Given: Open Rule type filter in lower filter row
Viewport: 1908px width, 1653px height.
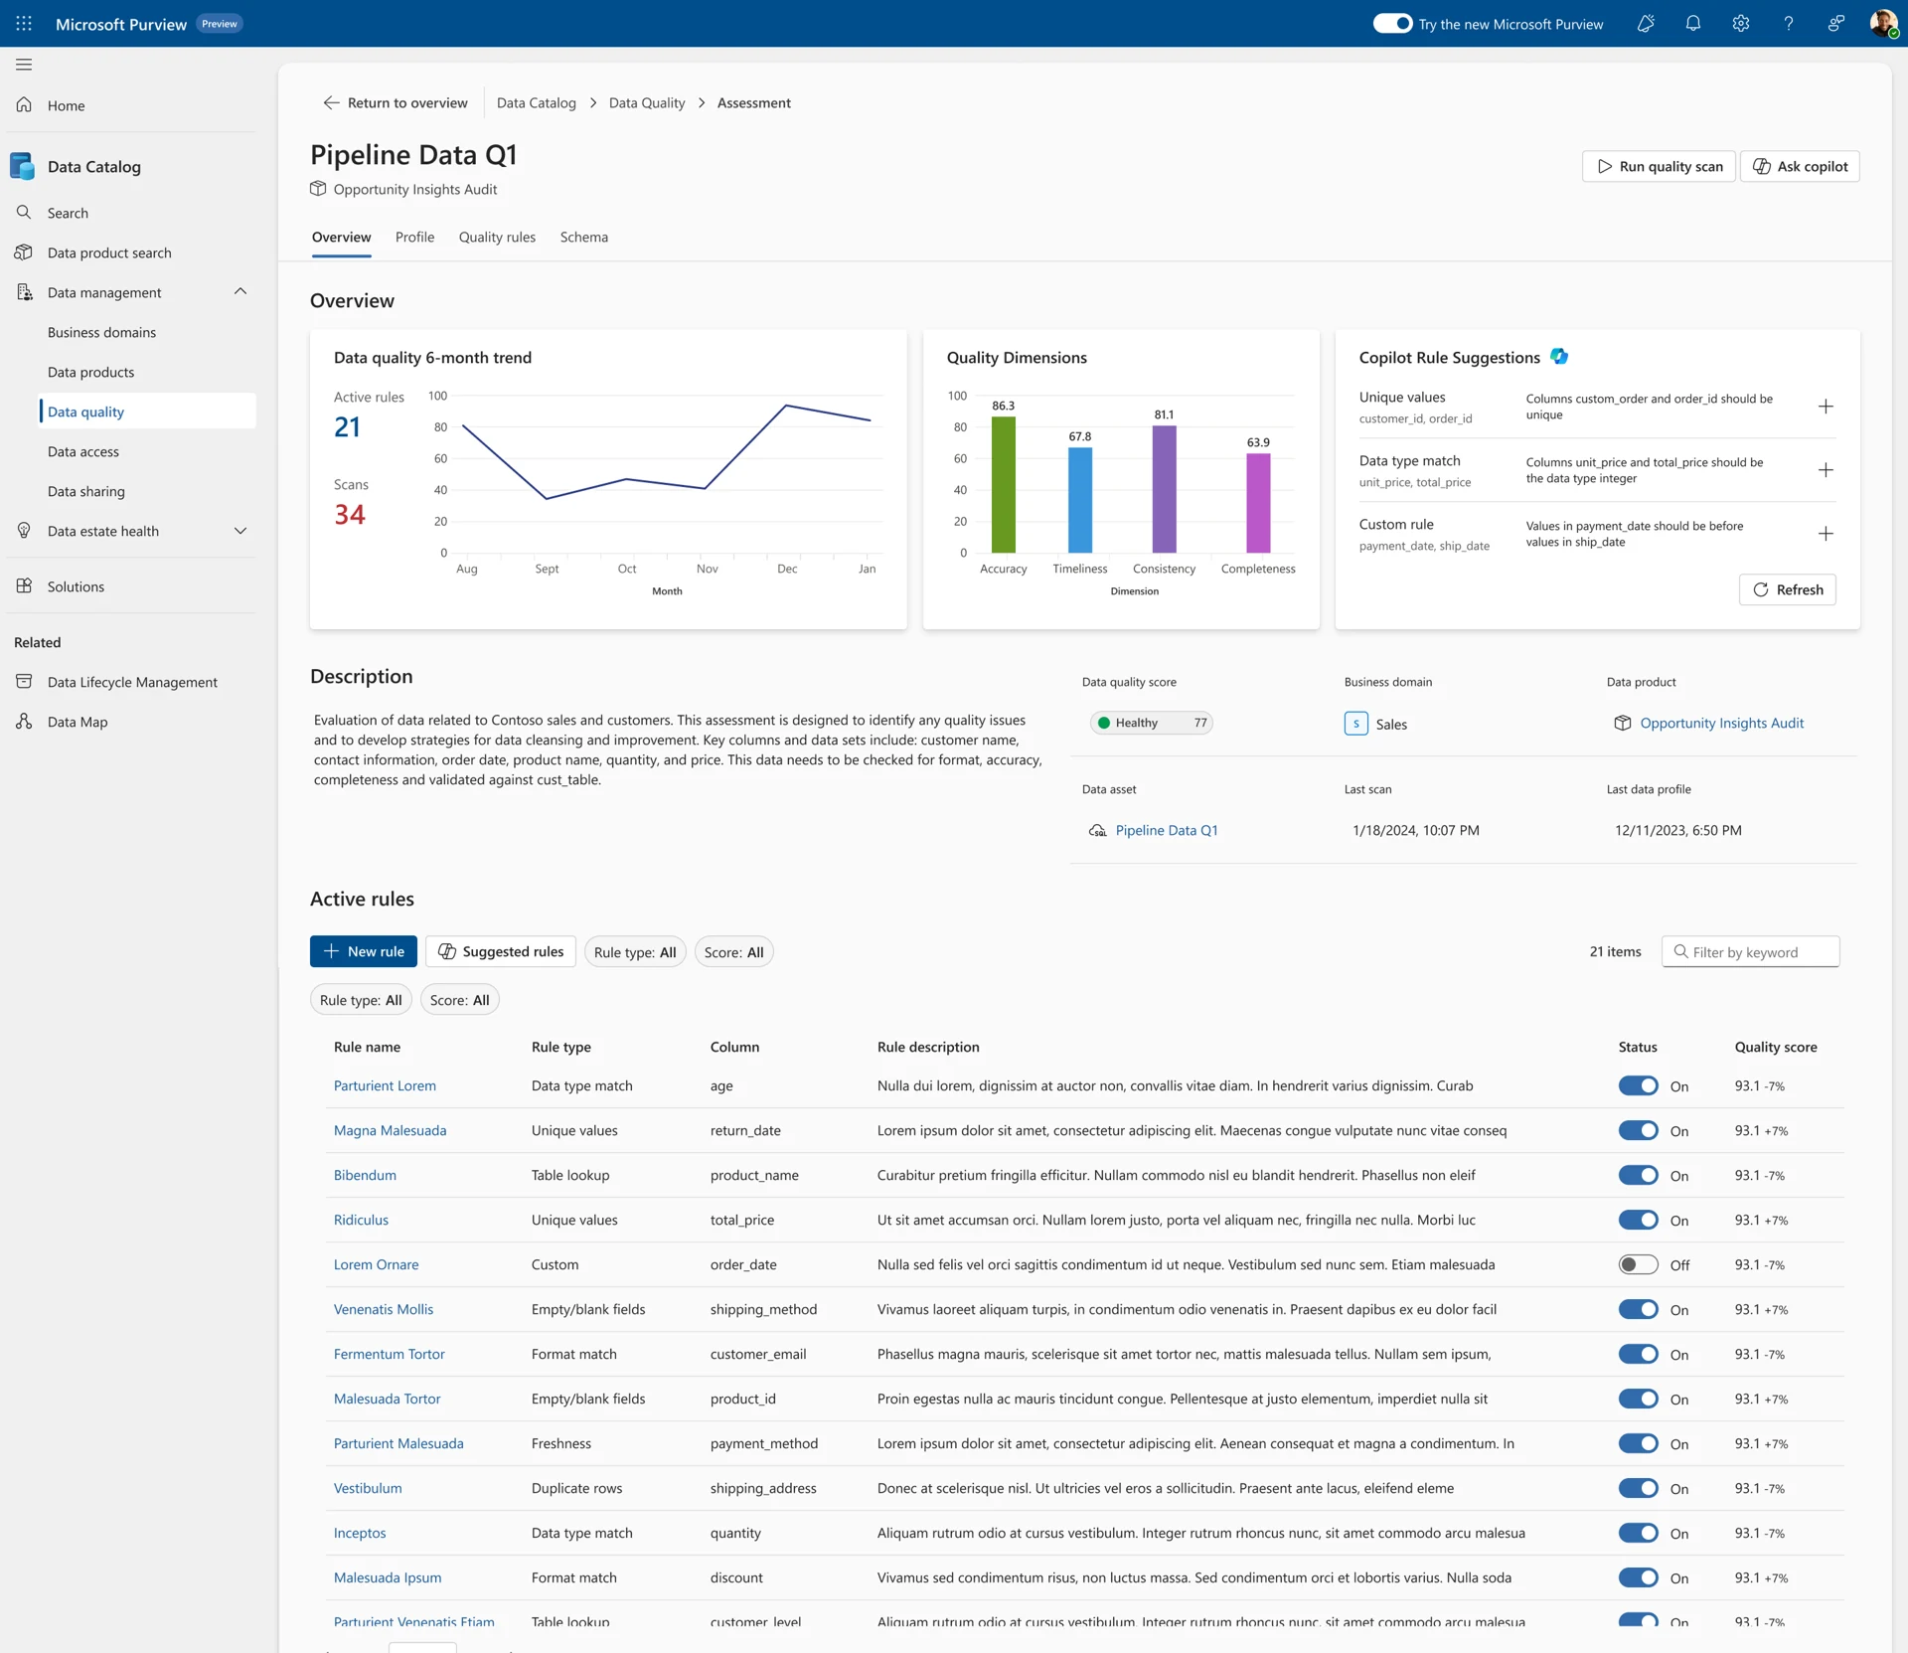Looking at the screenshot, I should (361, 999).
